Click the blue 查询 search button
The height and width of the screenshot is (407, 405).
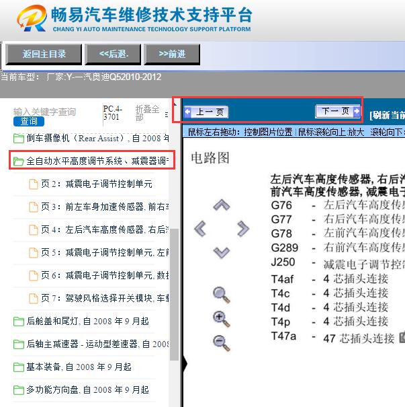[29, 121]
